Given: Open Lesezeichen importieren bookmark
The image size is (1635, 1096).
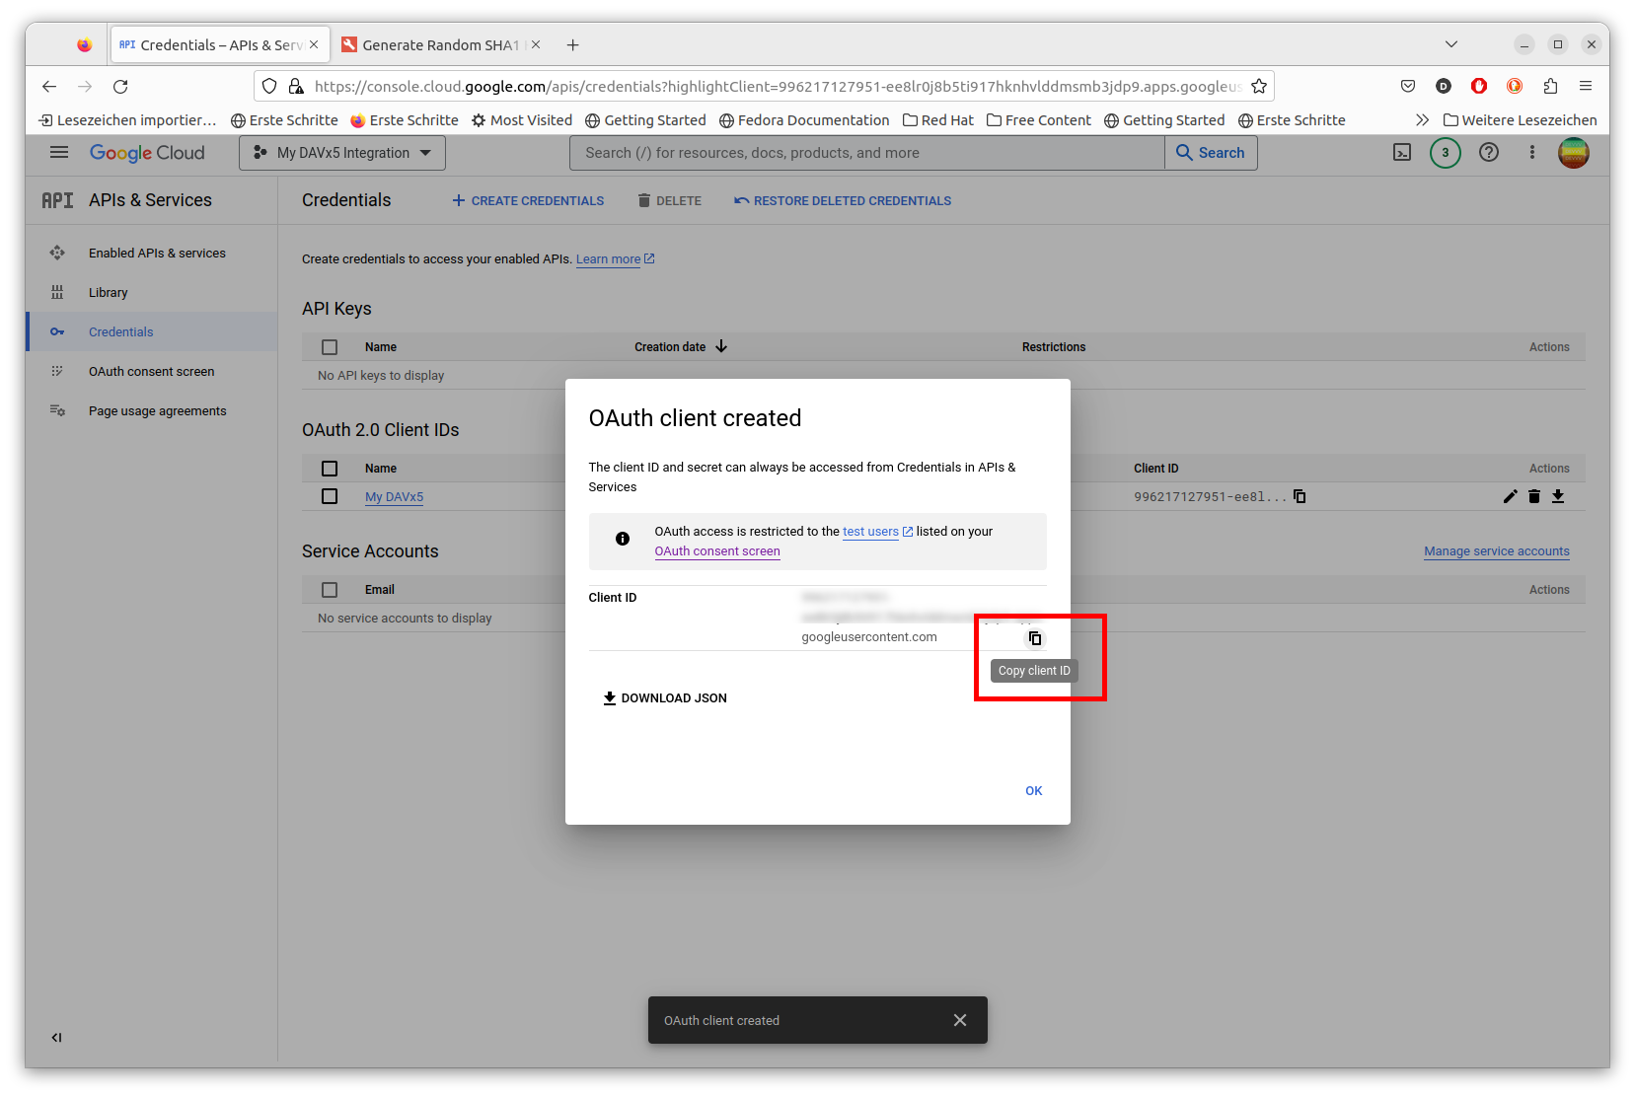Looking at the screenshot, I should (127, 119).
